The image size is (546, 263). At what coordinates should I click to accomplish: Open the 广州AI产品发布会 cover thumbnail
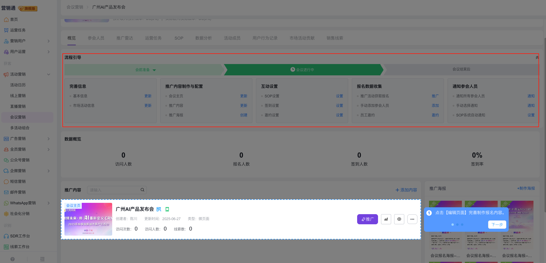coord(88,219)
